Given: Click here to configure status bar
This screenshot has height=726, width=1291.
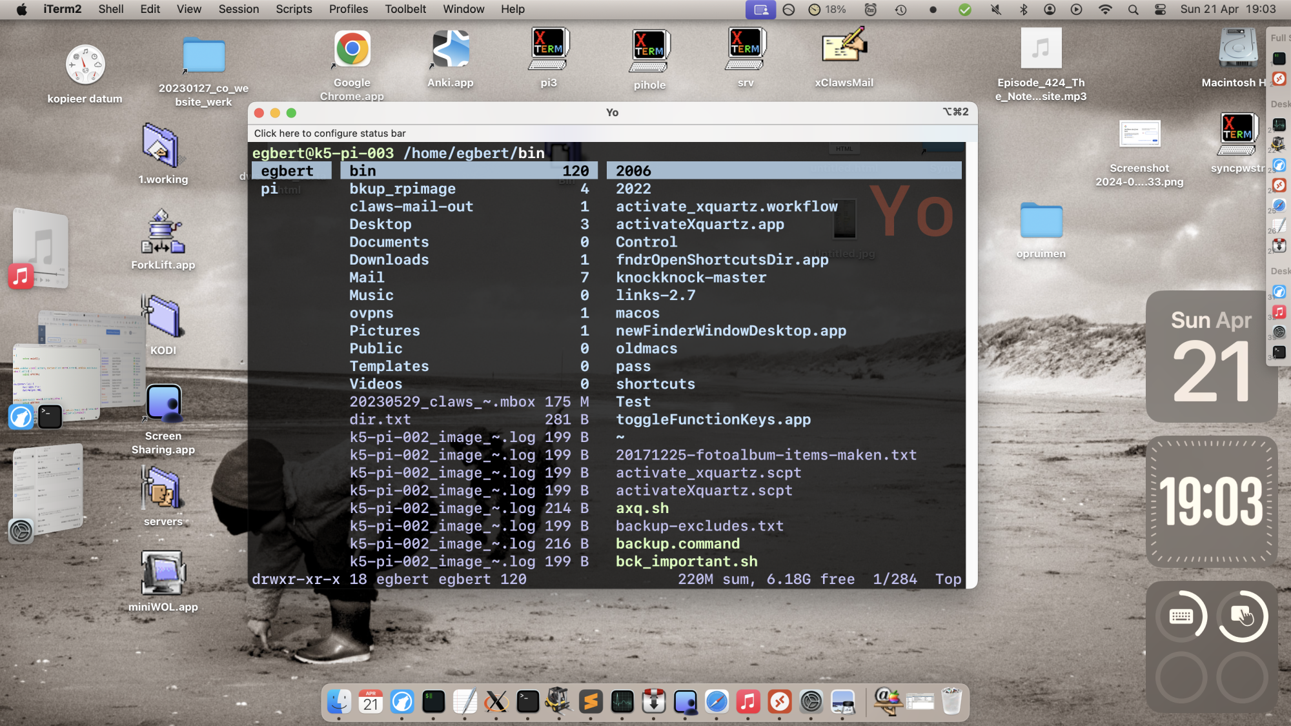Looking at the screenshot, I should point(330,133).
